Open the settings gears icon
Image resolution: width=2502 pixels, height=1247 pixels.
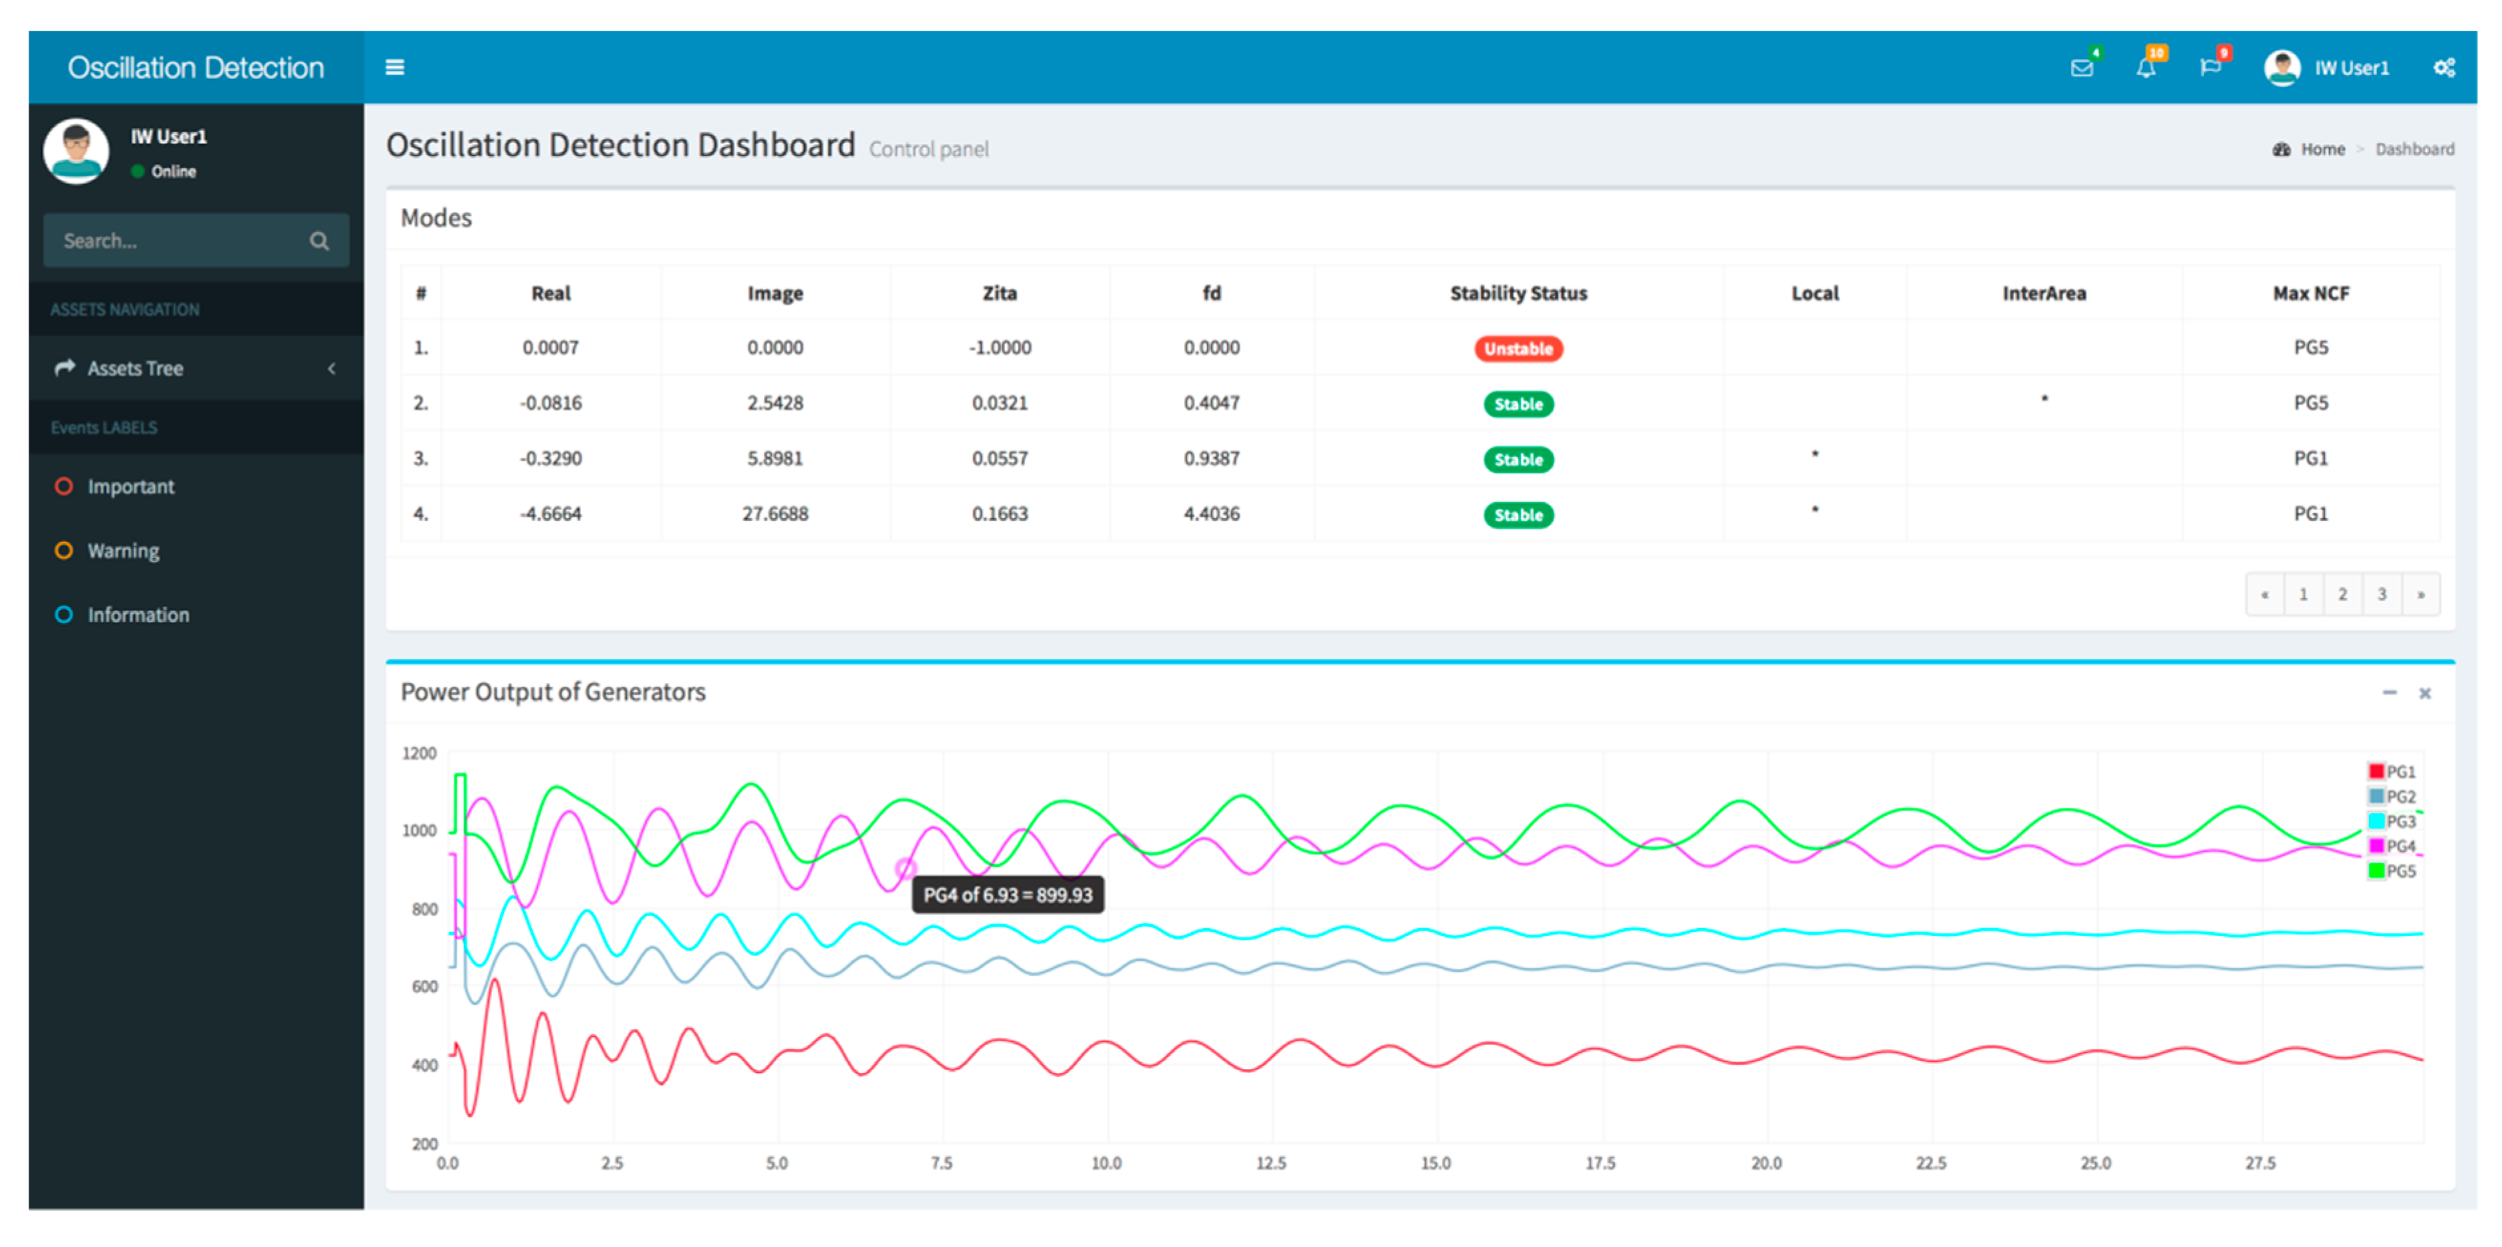(x=2444, y=68)
